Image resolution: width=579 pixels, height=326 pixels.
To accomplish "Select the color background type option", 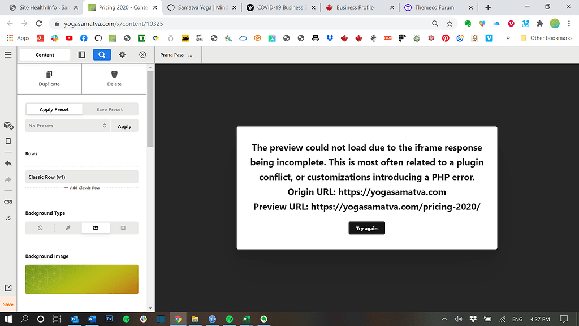I will tap(68, 228).
